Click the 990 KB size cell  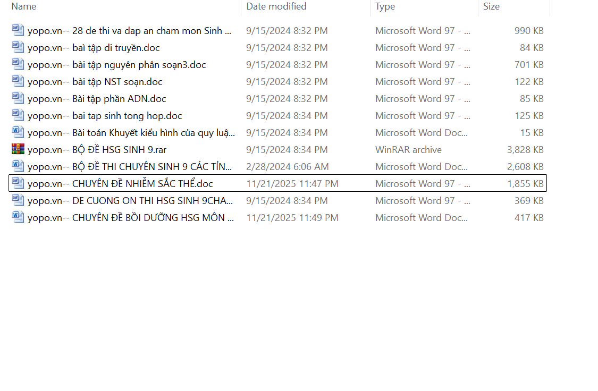529,31
